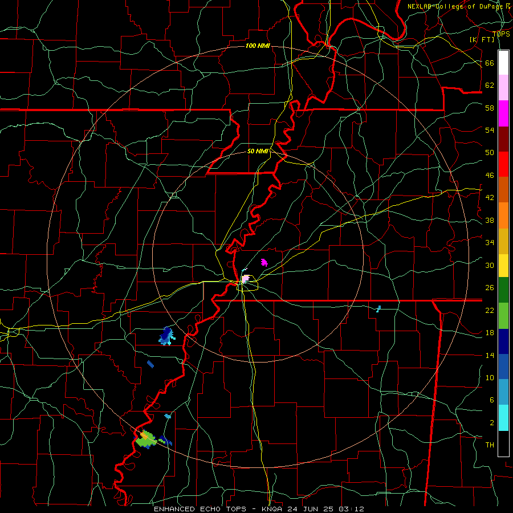Click the small cyan echo east of center
Screen dimensions: 513x513
[378, 308]
